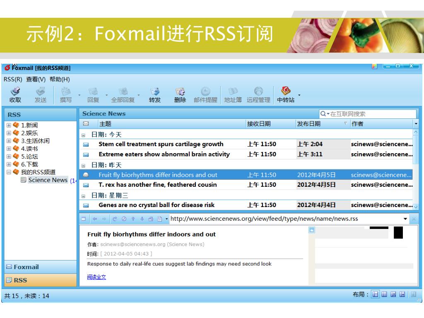Click the browser back arrow in preview toolbar
Image resolution: width=424 pixels, height=318 pixels.
95,219
